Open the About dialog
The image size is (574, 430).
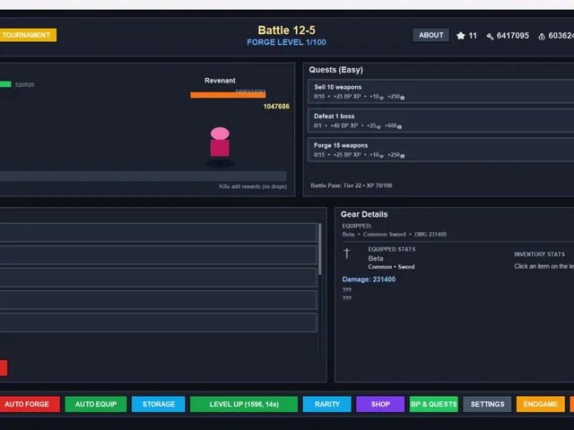tap(430, 35)
